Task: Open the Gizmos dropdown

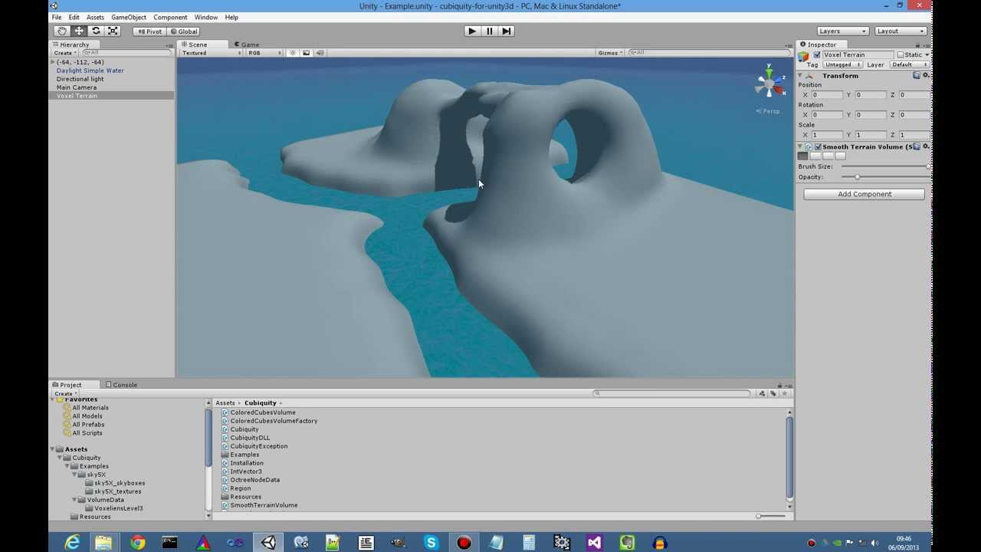Action: coord(611,53)
